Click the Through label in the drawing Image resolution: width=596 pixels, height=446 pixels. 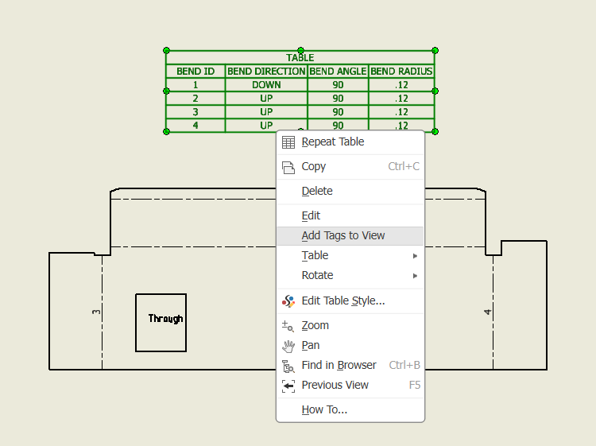click(x=165, y=319)
